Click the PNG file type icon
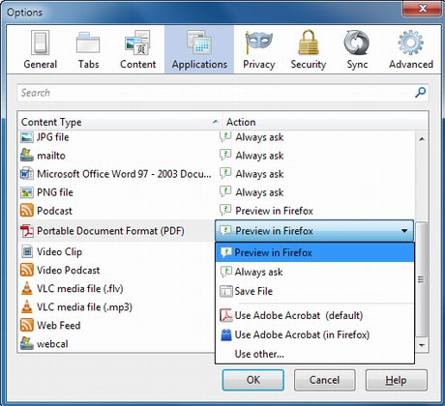The height and width of the screenshot is (406, 445). pos(26,192)
